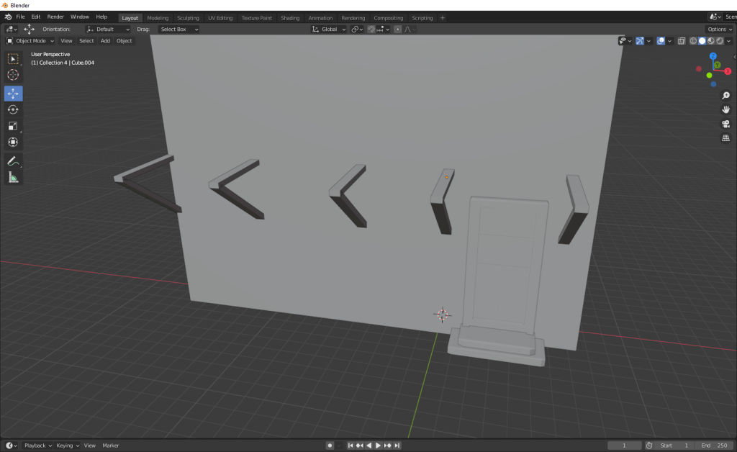
Task: Open the Render menu
Action: tap(55, 17)
